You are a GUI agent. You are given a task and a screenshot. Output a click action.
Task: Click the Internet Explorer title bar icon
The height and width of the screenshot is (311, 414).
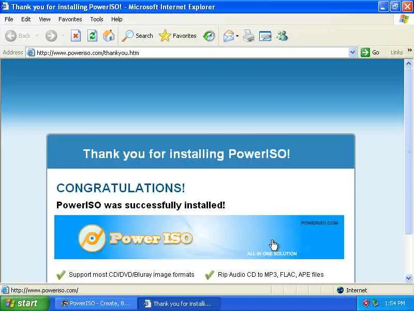point(5,6)
